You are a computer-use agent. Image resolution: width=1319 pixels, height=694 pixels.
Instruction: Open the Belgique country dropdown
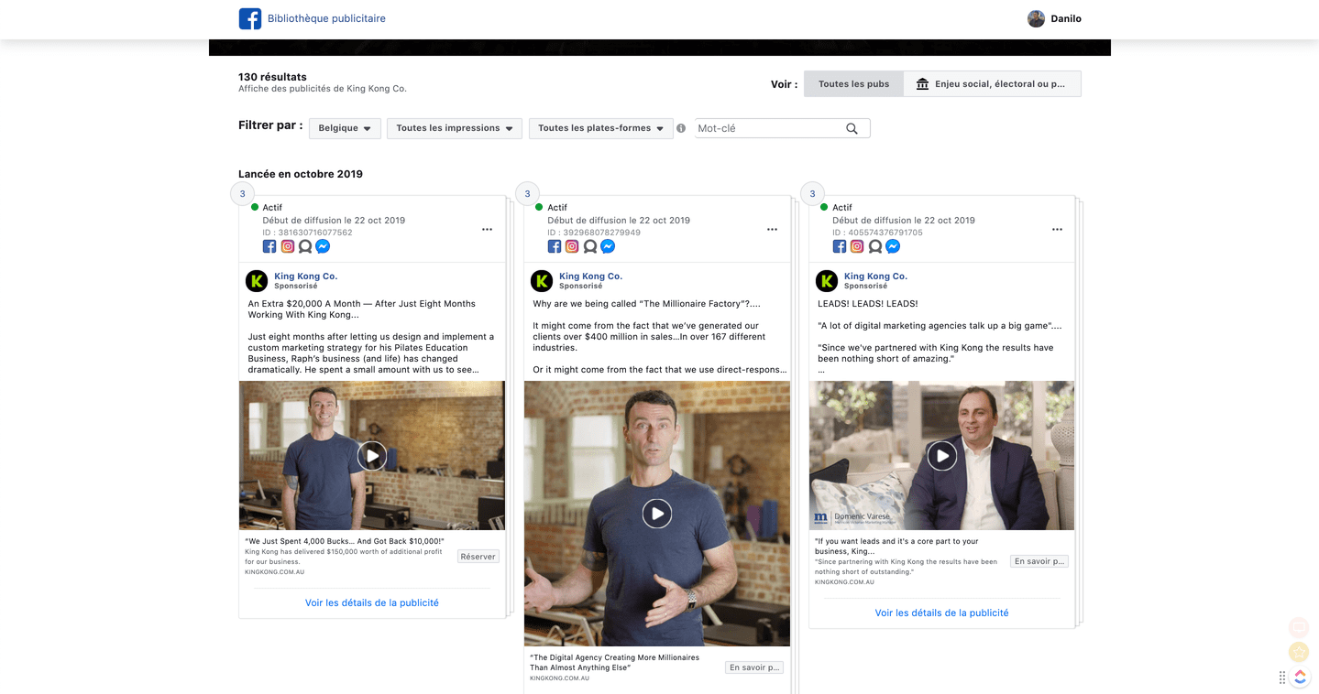(x=345, y=128)
